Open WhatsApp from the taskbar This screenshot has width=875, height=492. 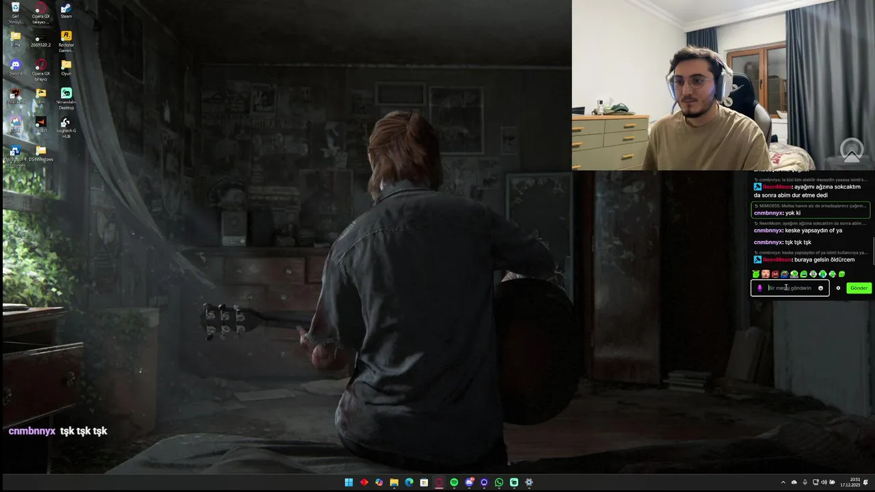point(499,482)
